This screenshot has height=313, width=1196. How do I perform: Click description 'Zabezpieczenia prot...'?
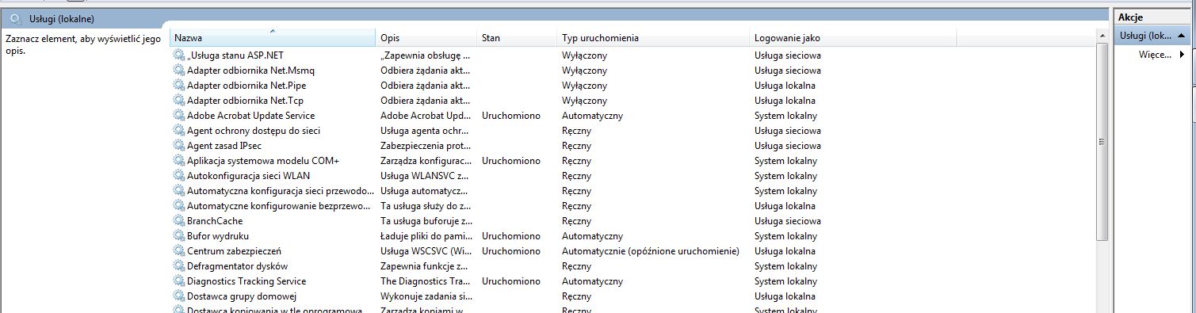[425, 146]
